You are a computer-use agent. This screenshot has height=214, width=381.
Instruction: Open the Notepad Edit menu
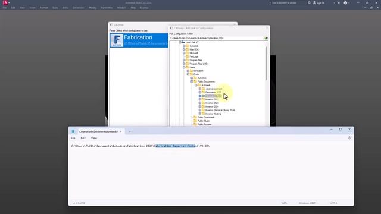click(83, 138)
